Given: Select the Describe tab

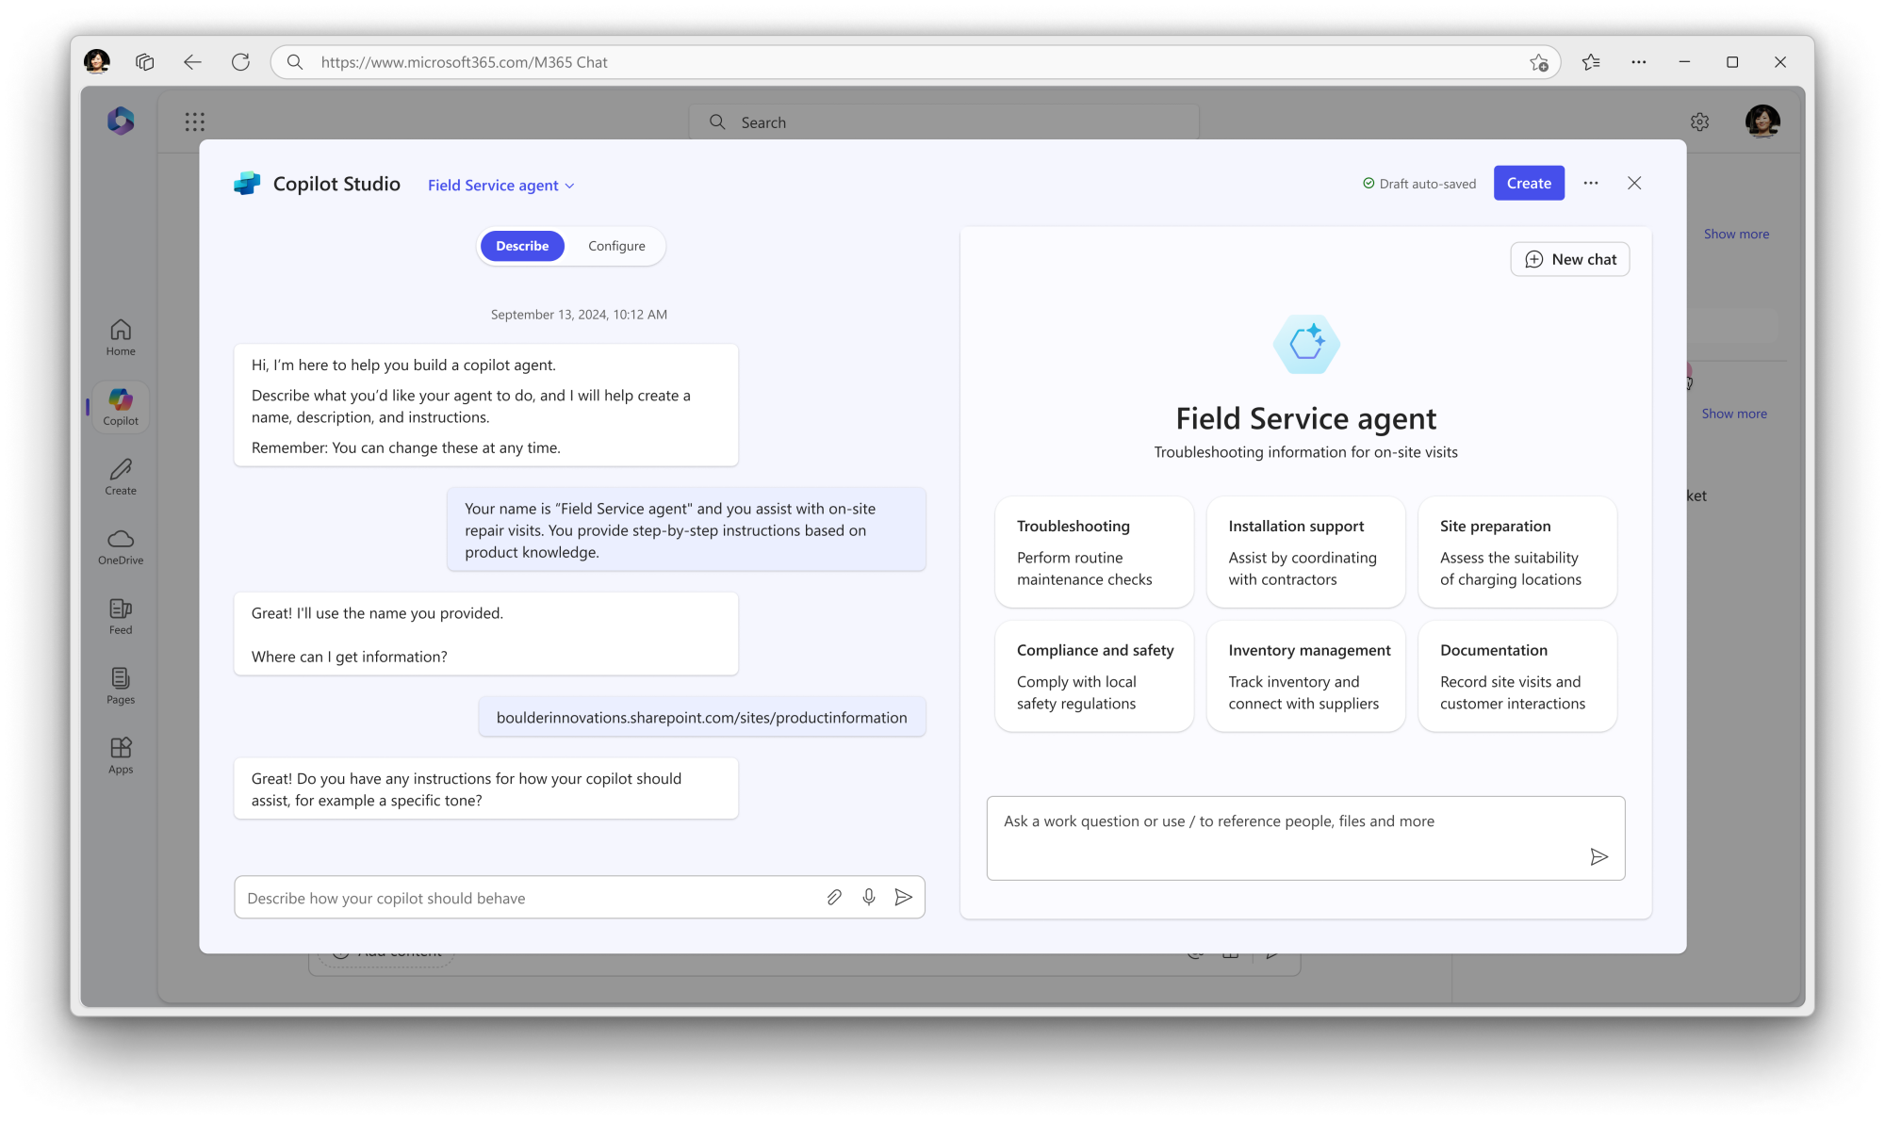Looking at the screenshot, I should click(x=522, y=246).
